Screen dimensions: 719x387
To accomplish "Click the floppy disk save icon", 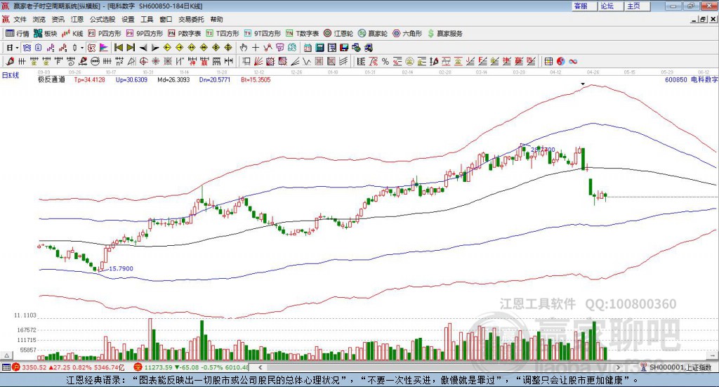I will coord(344,48).
